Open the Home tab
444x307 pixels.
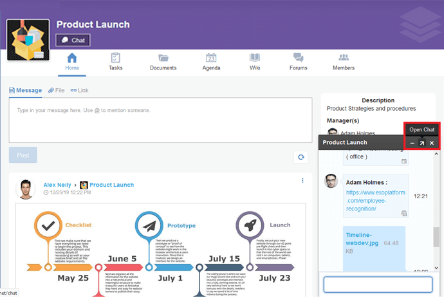tap(72, 62)
